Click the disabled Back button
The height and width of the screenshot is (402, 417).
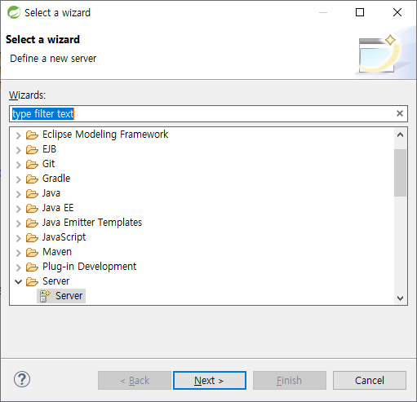pyautogui.click(x=135, y=380)
